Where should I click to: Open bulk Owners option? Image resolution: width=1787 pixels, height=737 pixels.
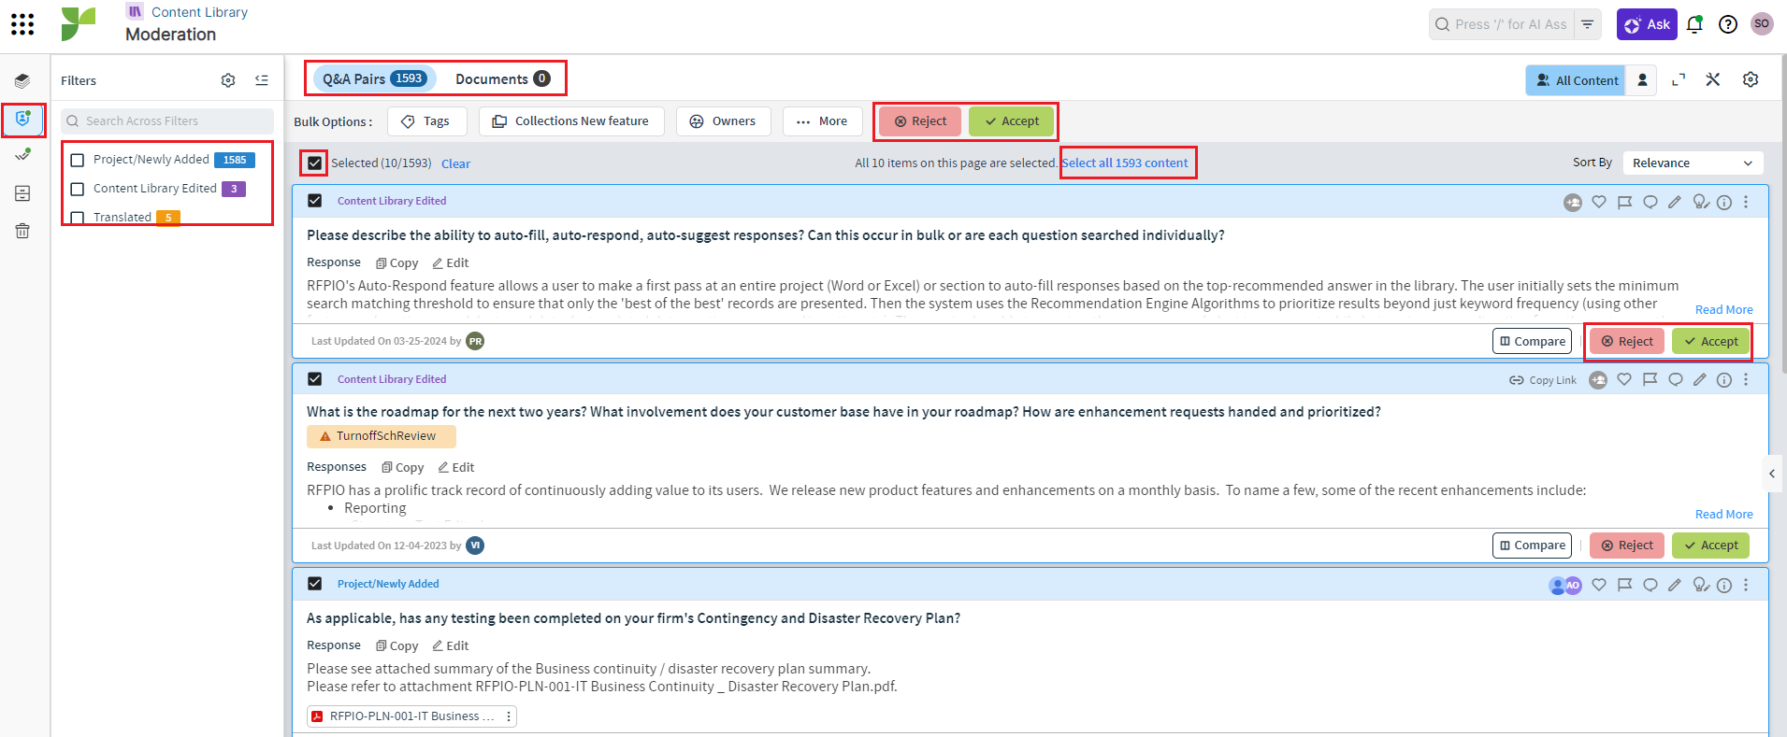(723, 121)
